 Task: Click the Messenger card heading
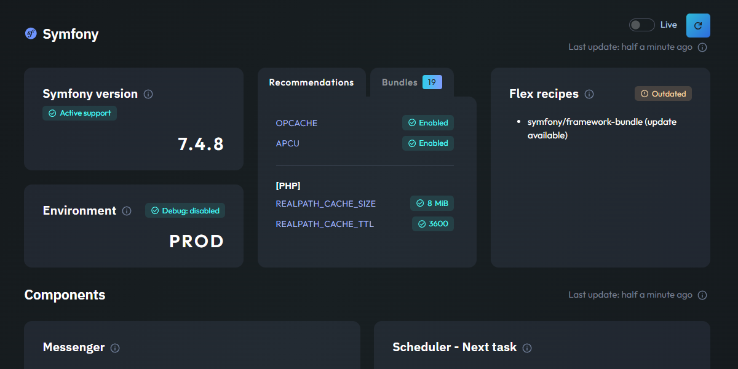tap(74, 347)
